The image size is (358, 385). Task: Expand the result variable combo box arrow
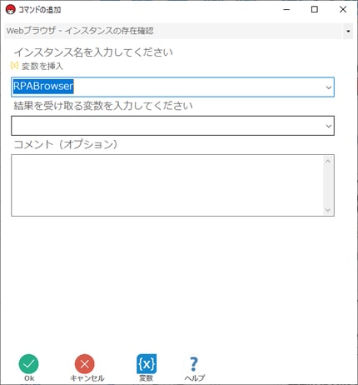tap(329, 126)
